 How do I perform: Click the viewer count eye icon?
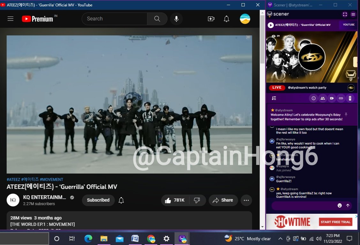[274, 36]
